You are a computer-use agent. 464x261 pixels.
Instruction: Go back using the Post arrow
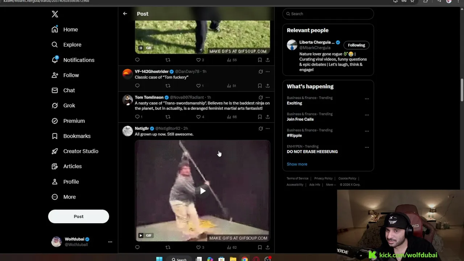[125, 14]
